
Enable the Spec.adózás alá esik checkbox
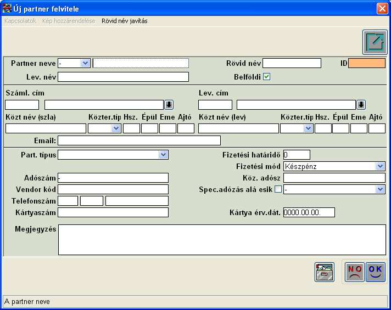[278, 189]
